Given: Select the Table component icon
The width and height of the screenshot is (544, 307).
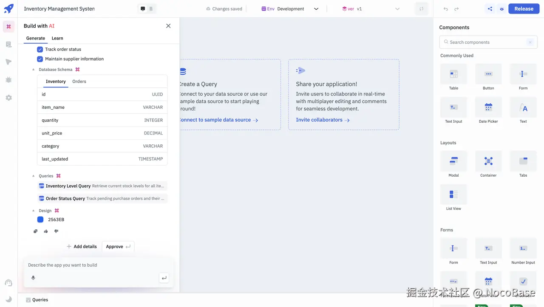Looking at the screenshot, I should pos(453,74).
